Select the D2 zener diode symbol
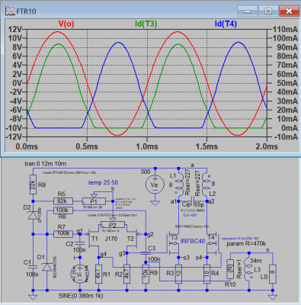301x305 pixels. (x=33, y=216)
